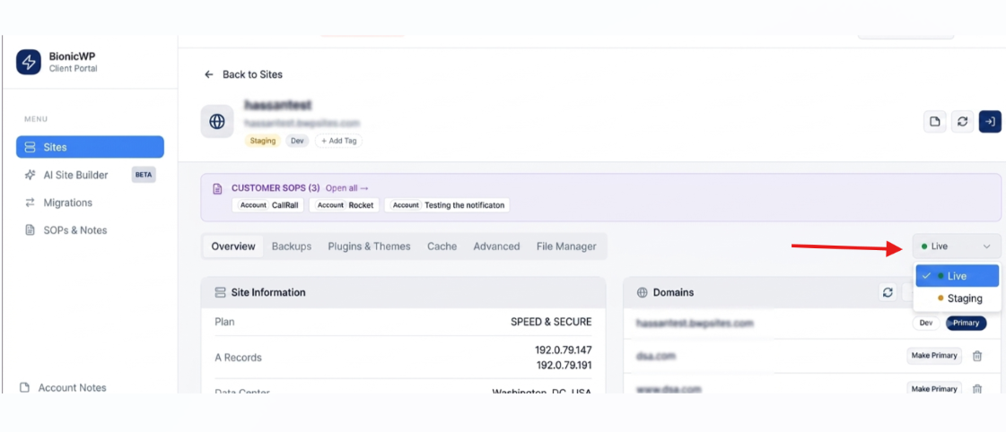The image size is (1006, 432).
Task: Refresh the Domains list
Action: pyautogui.click(x=888, y=292)
